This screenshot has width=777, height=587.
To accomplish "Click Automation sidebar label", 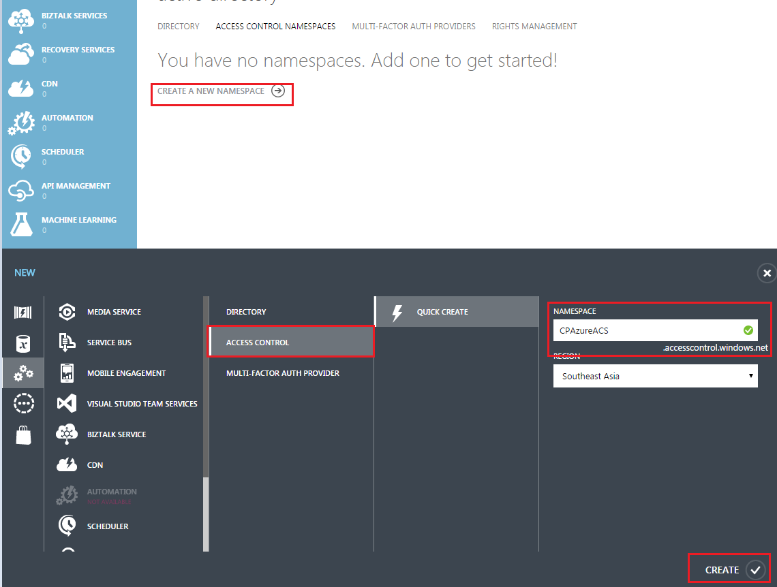I will 67,118.
